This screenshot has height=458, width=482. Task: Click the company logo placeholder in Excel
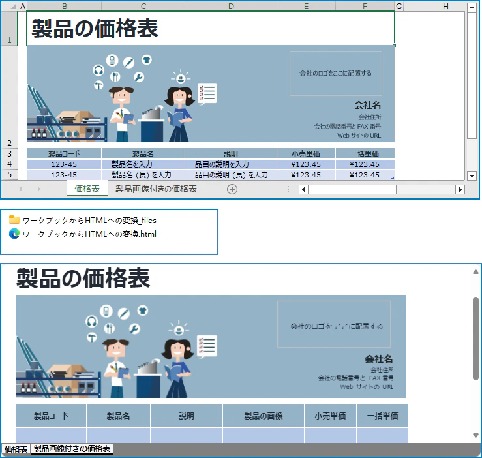pos(336,73)
